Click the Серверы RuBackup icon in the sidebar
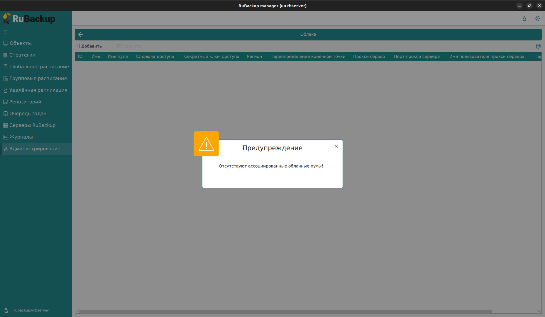Image resolution: width=545 pixels, height=317 pixels. (x=6, y=125)
